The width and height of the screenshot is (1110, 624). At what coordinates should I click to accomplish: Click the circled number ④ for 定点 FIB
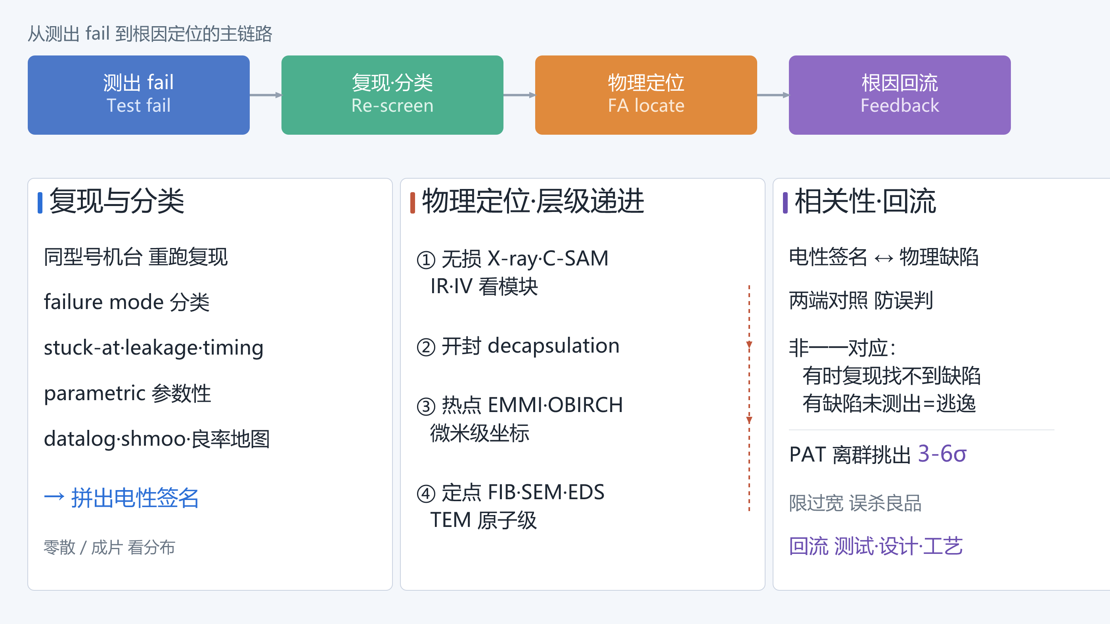(426, 493)
